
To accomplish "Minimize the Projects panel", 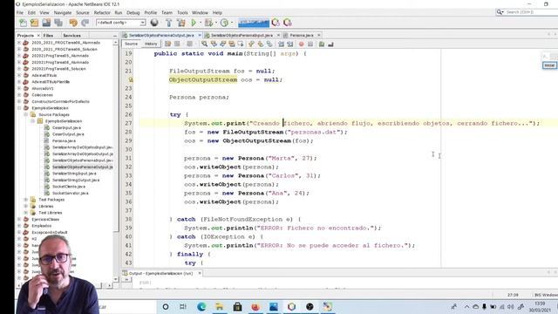I will click(114, 36).
